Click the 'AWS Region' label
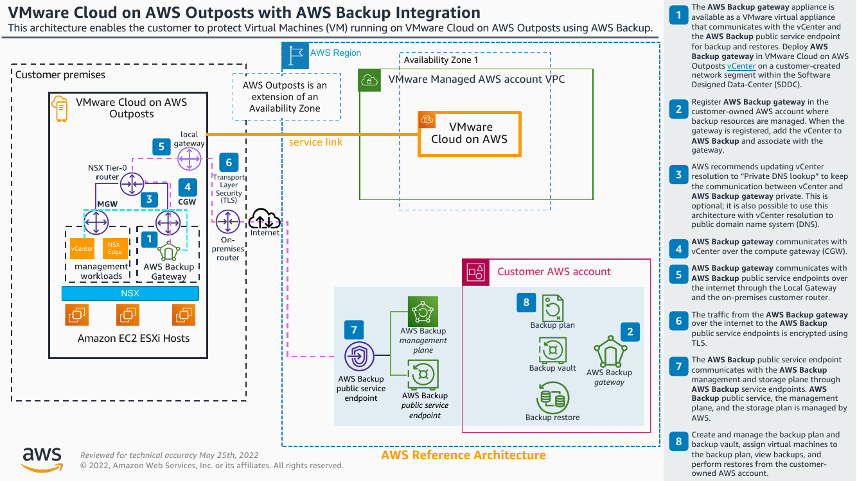The height and width of the screenshot is (481, 857). 335,53
